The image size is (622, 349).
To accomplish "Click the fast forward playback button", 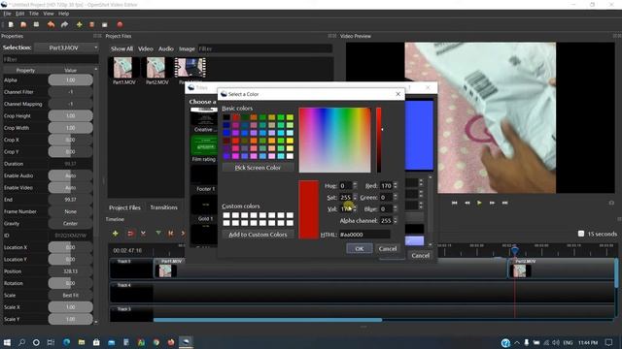I will (x=492, y=203).
